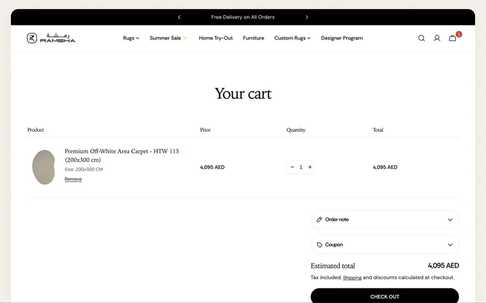Viewport: 486px width, 303px height.
Task: Click the Price column header
Action: (x=205, y=130)
